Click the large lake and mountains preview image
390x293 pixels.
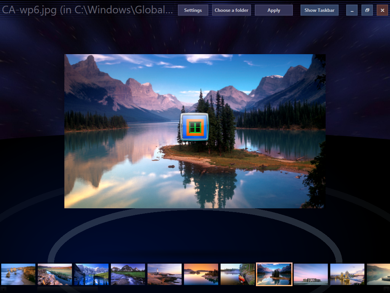coord(195,131)
